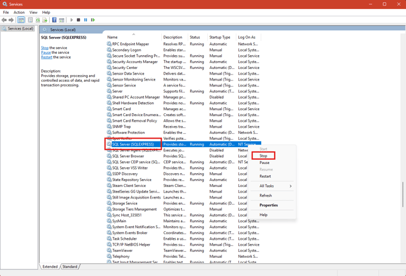Select Properties from the context menu
406x276 pixels.
(x=268, y=205)
